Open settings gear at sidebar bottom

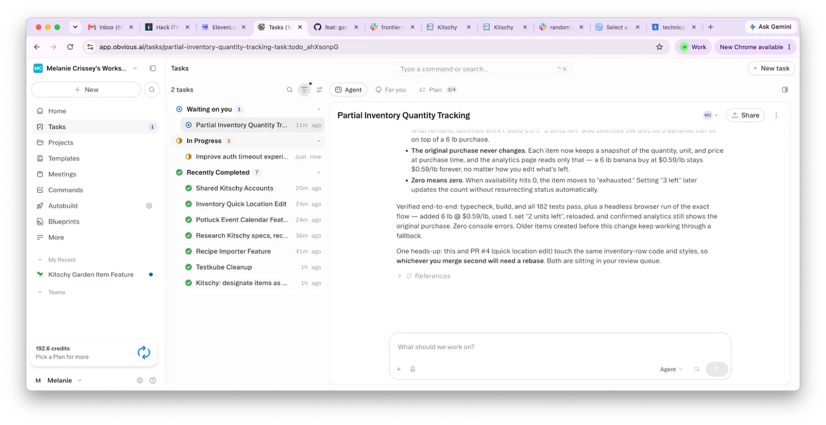point(139,380)
